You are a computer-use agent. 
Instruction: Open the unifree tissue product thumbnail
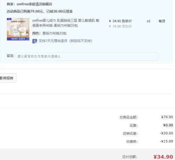18,29
